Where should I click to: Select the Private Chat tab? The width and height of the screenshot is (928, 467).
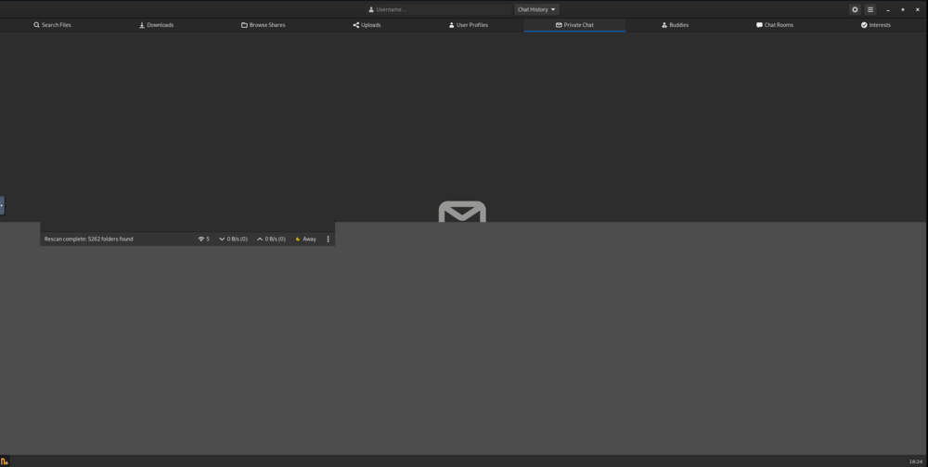coord(574,25)
